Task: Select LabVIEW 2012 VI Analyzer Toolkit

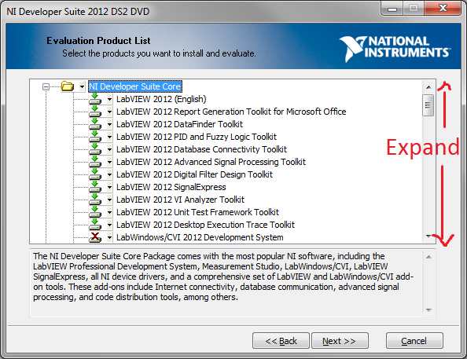Action: 180,200
